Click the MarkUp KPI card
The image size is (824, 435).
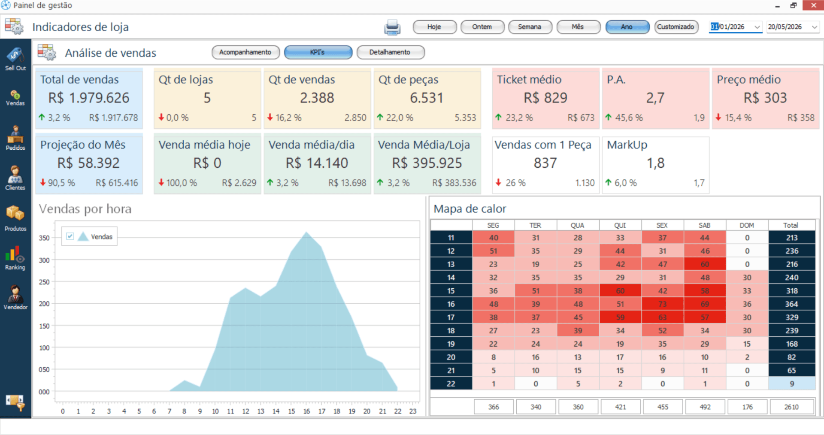coord(655,165)
